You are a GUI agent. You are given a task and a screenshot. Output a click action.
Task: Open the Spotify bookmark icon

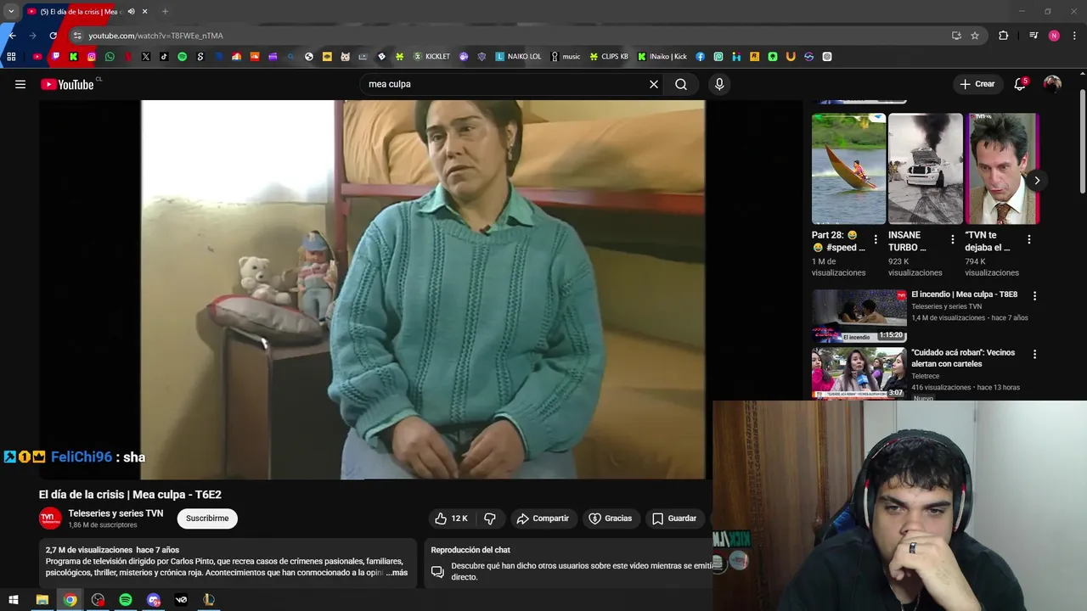[x=182, y=57]
